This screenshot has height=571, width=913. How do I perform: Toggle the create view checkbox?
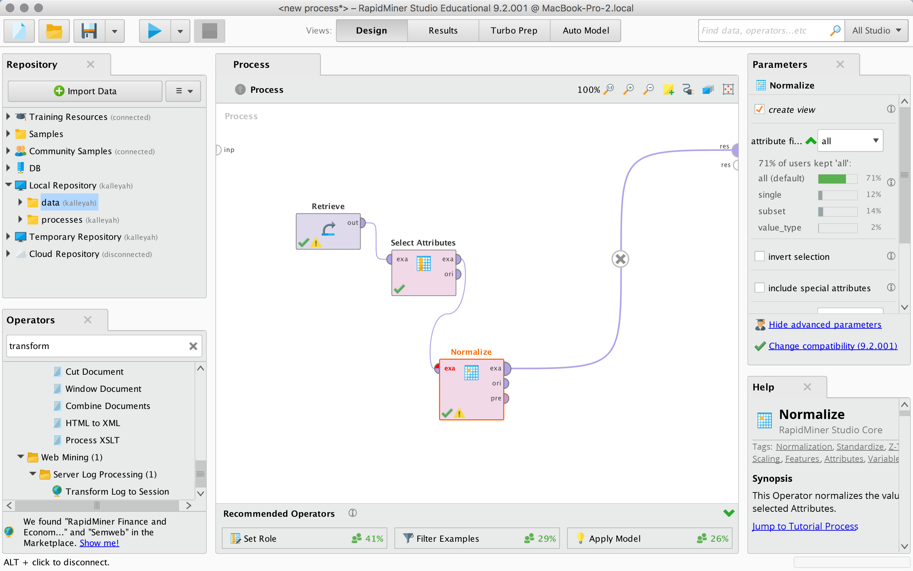(759, 109)
